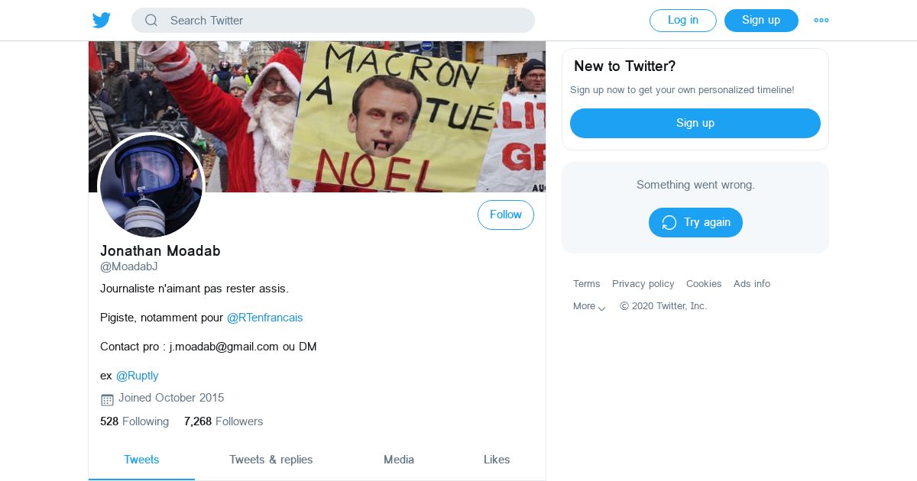This screenshot has height=481, width=917.
Task: Click the search magnifier icon
Action: 151,21
